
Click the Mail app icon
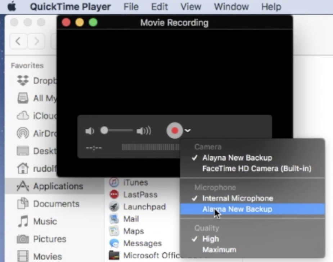click(114, 219)
